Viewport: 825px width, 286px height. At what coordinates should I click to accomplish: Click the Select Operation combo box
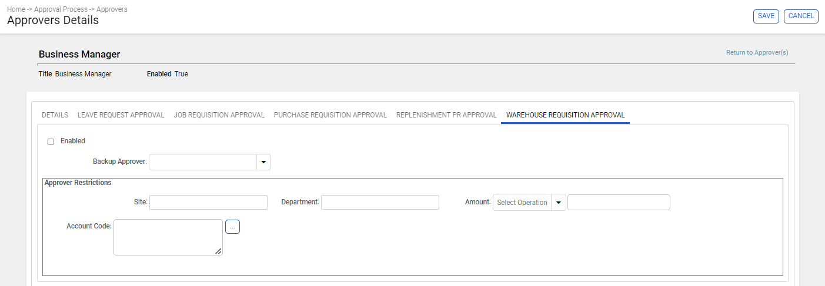[522, 203]
